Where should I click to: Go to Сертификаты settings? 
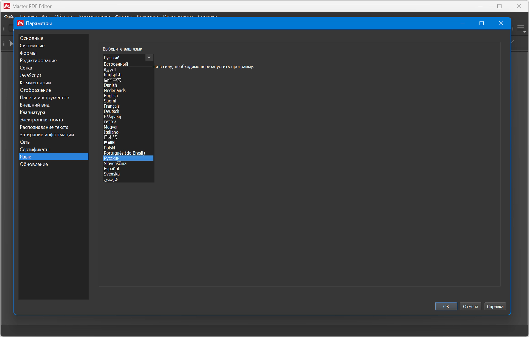(54, 149)
